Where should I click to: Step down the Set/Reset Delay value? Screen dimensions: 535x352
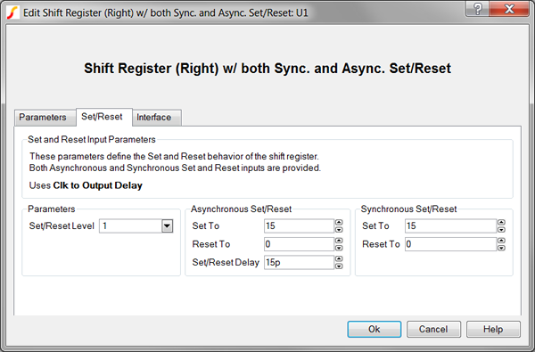click(339, 266)
